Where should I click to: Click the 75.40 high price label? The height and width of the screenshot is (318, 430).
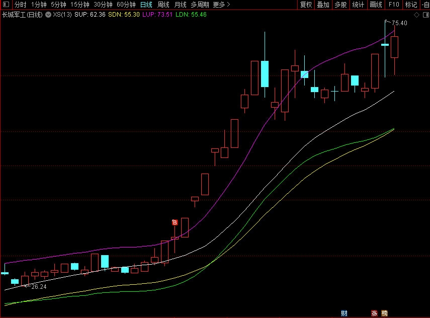pos(399,23)
